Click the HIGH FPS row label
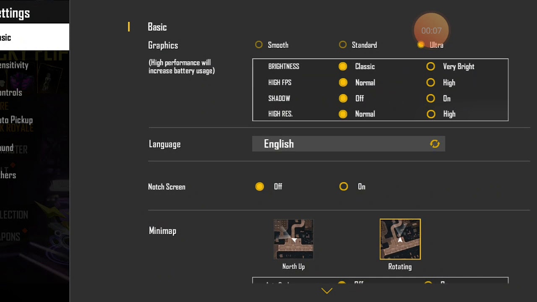The width and height of the screenshot is (537, 302). (x=280, y=83)
